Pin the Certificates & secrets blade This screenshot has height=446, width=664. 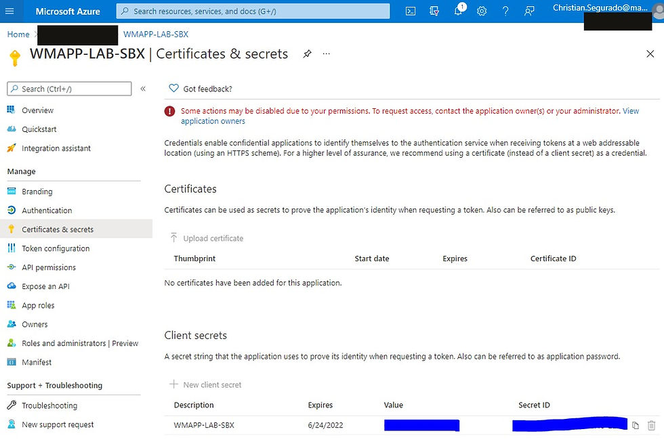pos(308,53)
